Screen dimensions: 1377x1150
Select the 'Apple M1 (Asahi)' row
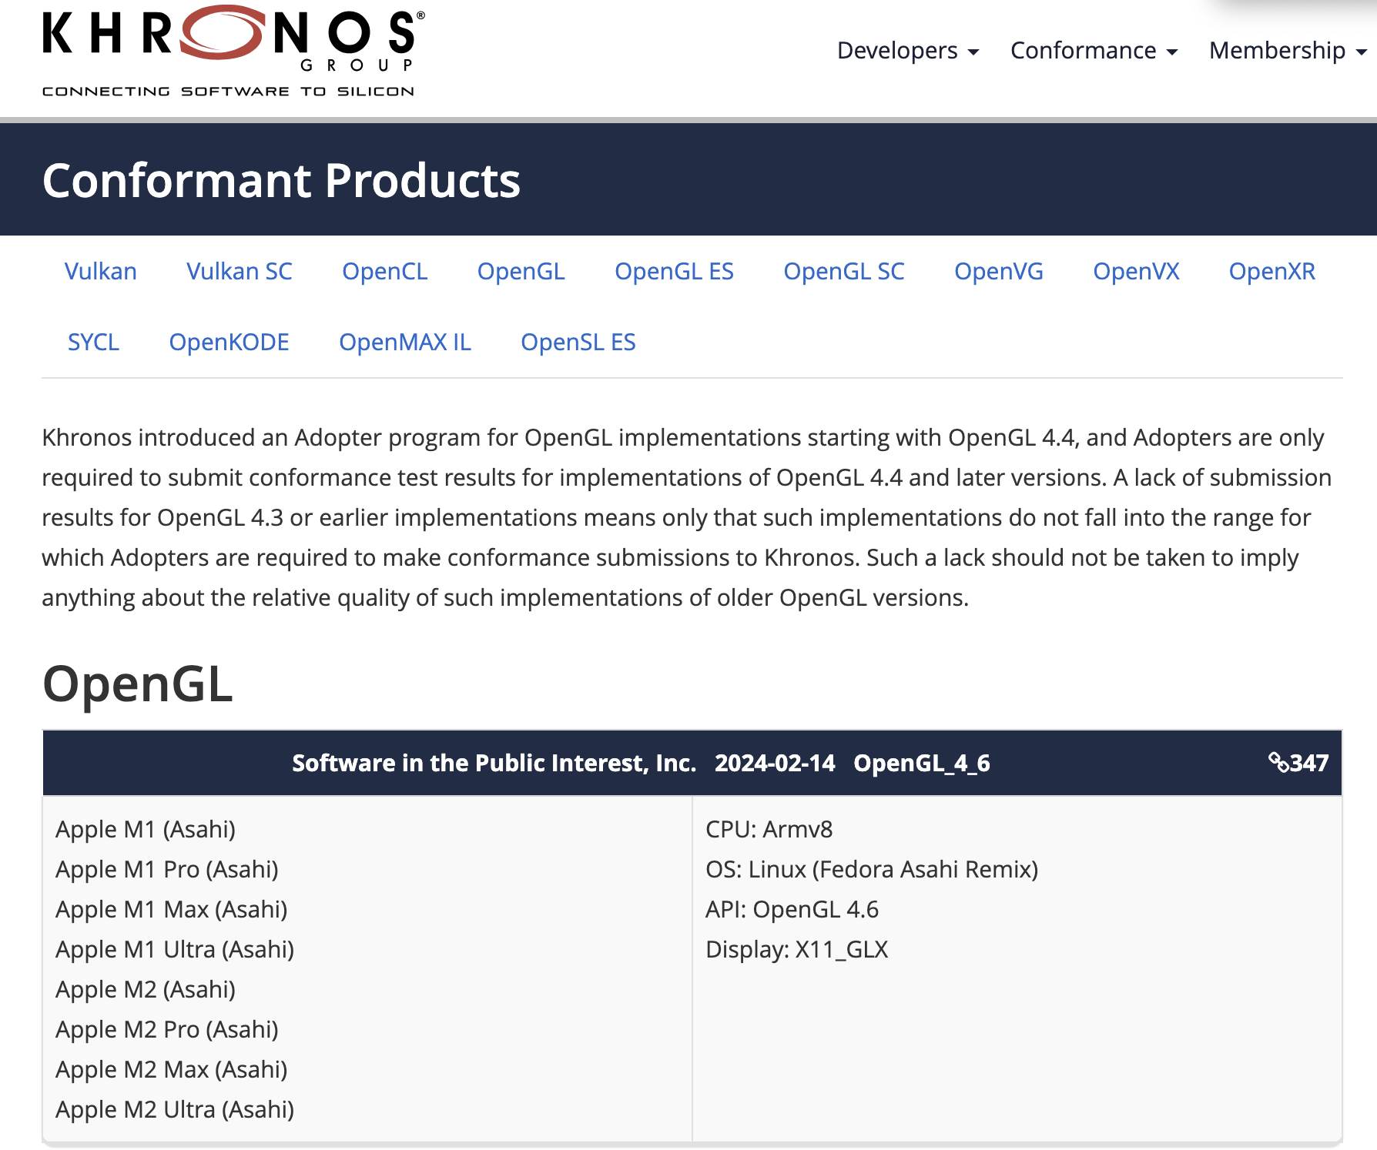pyautogui.click(x=146, y=829)
